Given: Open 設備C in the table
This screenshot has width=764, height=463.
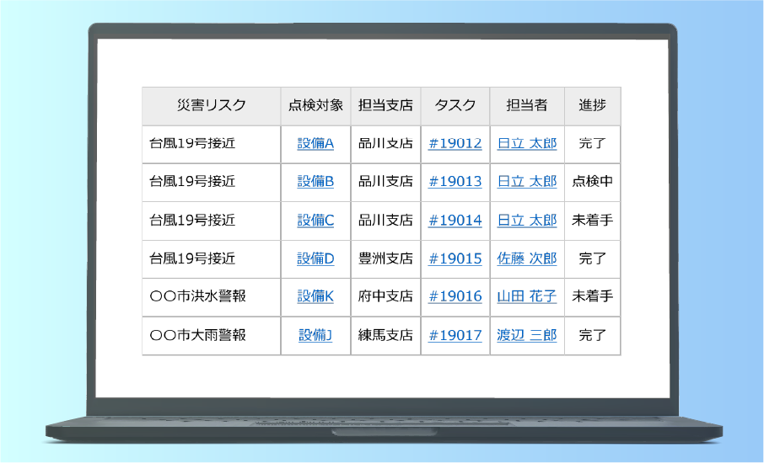Looking at the screenshot, I should pos(315,221).
